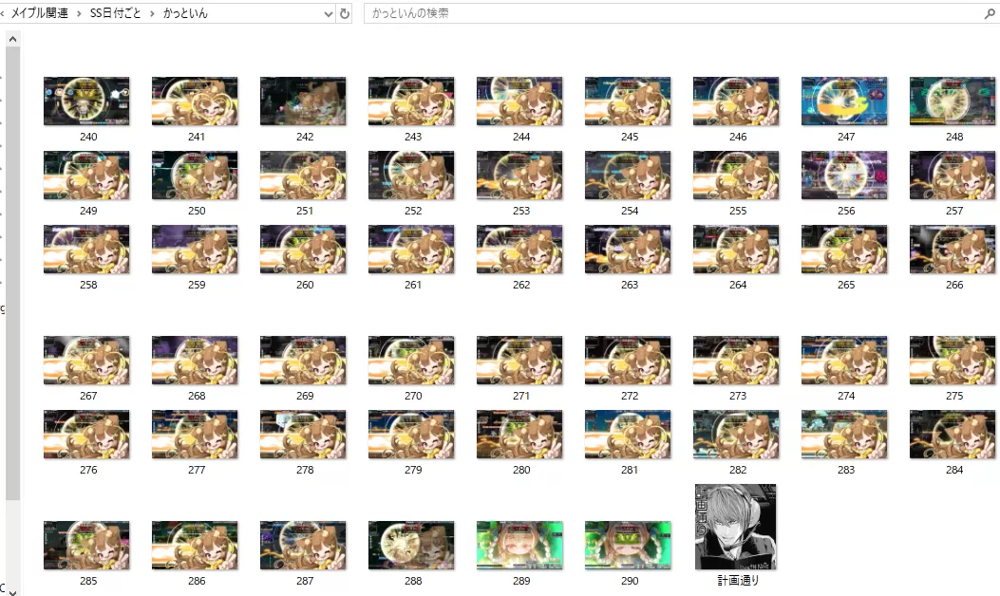Click the search magnifier icon
This screenshot has width=1000, height=596.
990,13
